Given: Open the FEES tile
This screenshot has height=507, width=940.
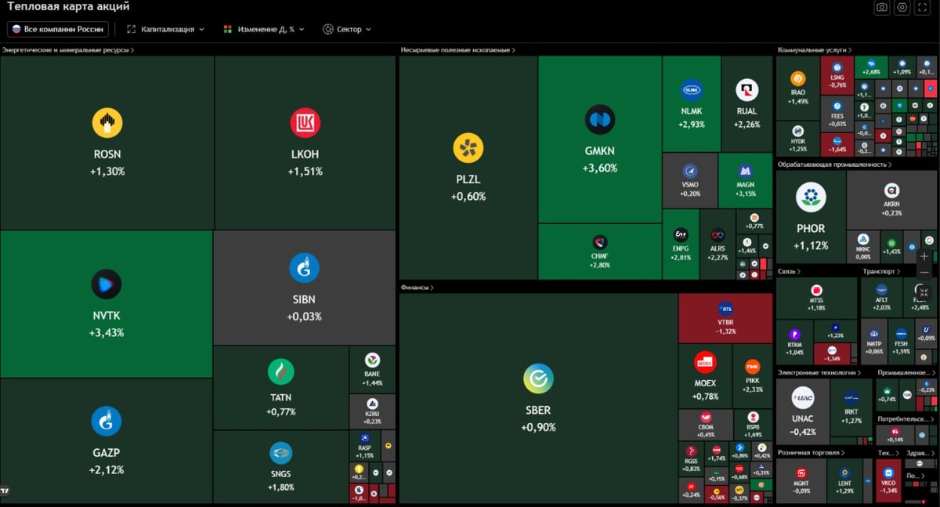Looking at the screenshot, I should click(x=837, y=114).
